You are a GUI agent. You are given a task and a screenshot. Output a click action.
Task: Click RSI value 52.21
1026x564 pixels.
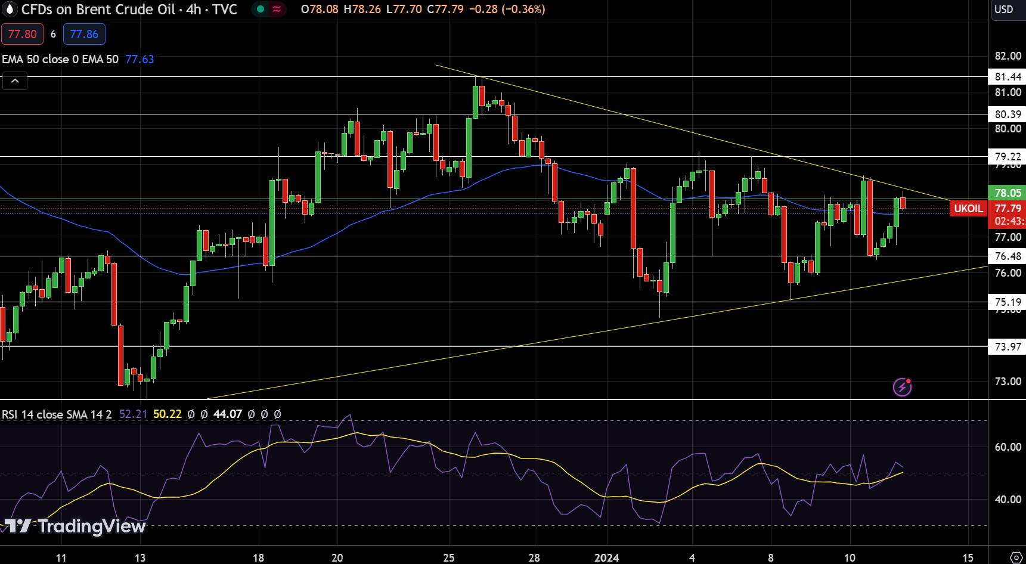(133, 414)
